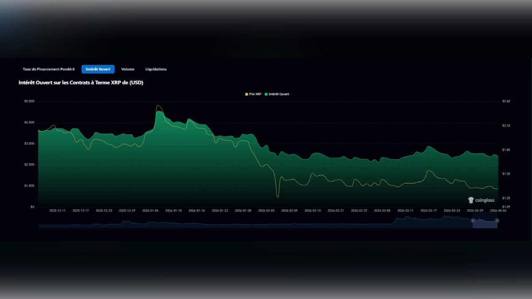
Task: Click the coinglass mascot logo icon
Action: click(x=471, y=200)
